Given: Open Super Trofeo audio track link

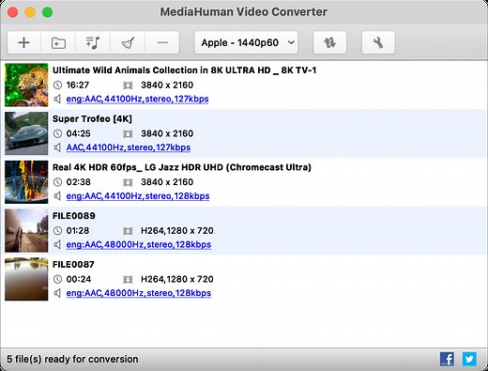Looking at the screenshot, I should [x=129, y=147].
